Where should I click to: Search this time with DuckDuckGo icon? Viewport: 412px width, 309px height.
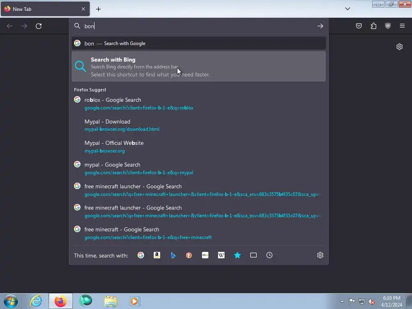189,255
